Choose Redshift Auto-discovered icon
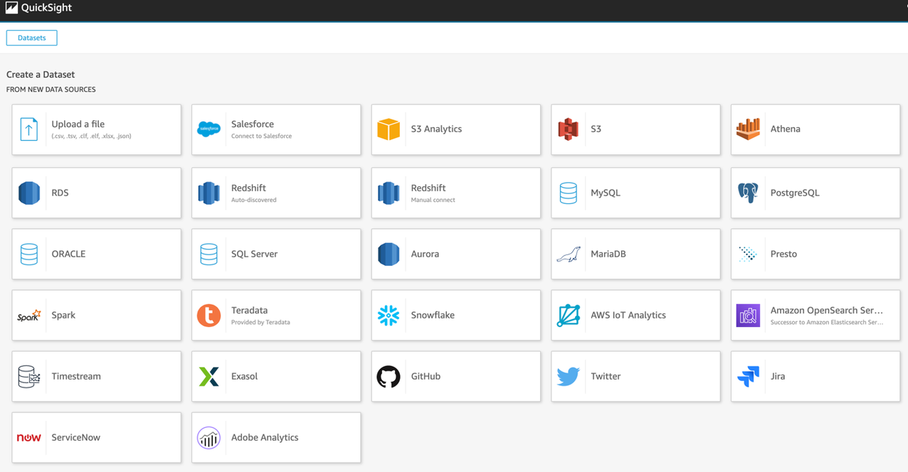This screenshot has height=472, width=908. (x=208, y=193)
